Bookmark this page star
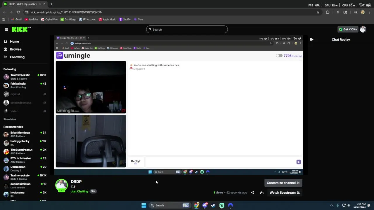This screenshot has height=210, width=374. point(318,12)
